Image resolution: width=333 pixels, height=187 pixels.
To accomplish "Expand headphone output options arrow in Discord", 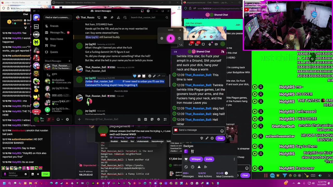I will coord(62,119).
